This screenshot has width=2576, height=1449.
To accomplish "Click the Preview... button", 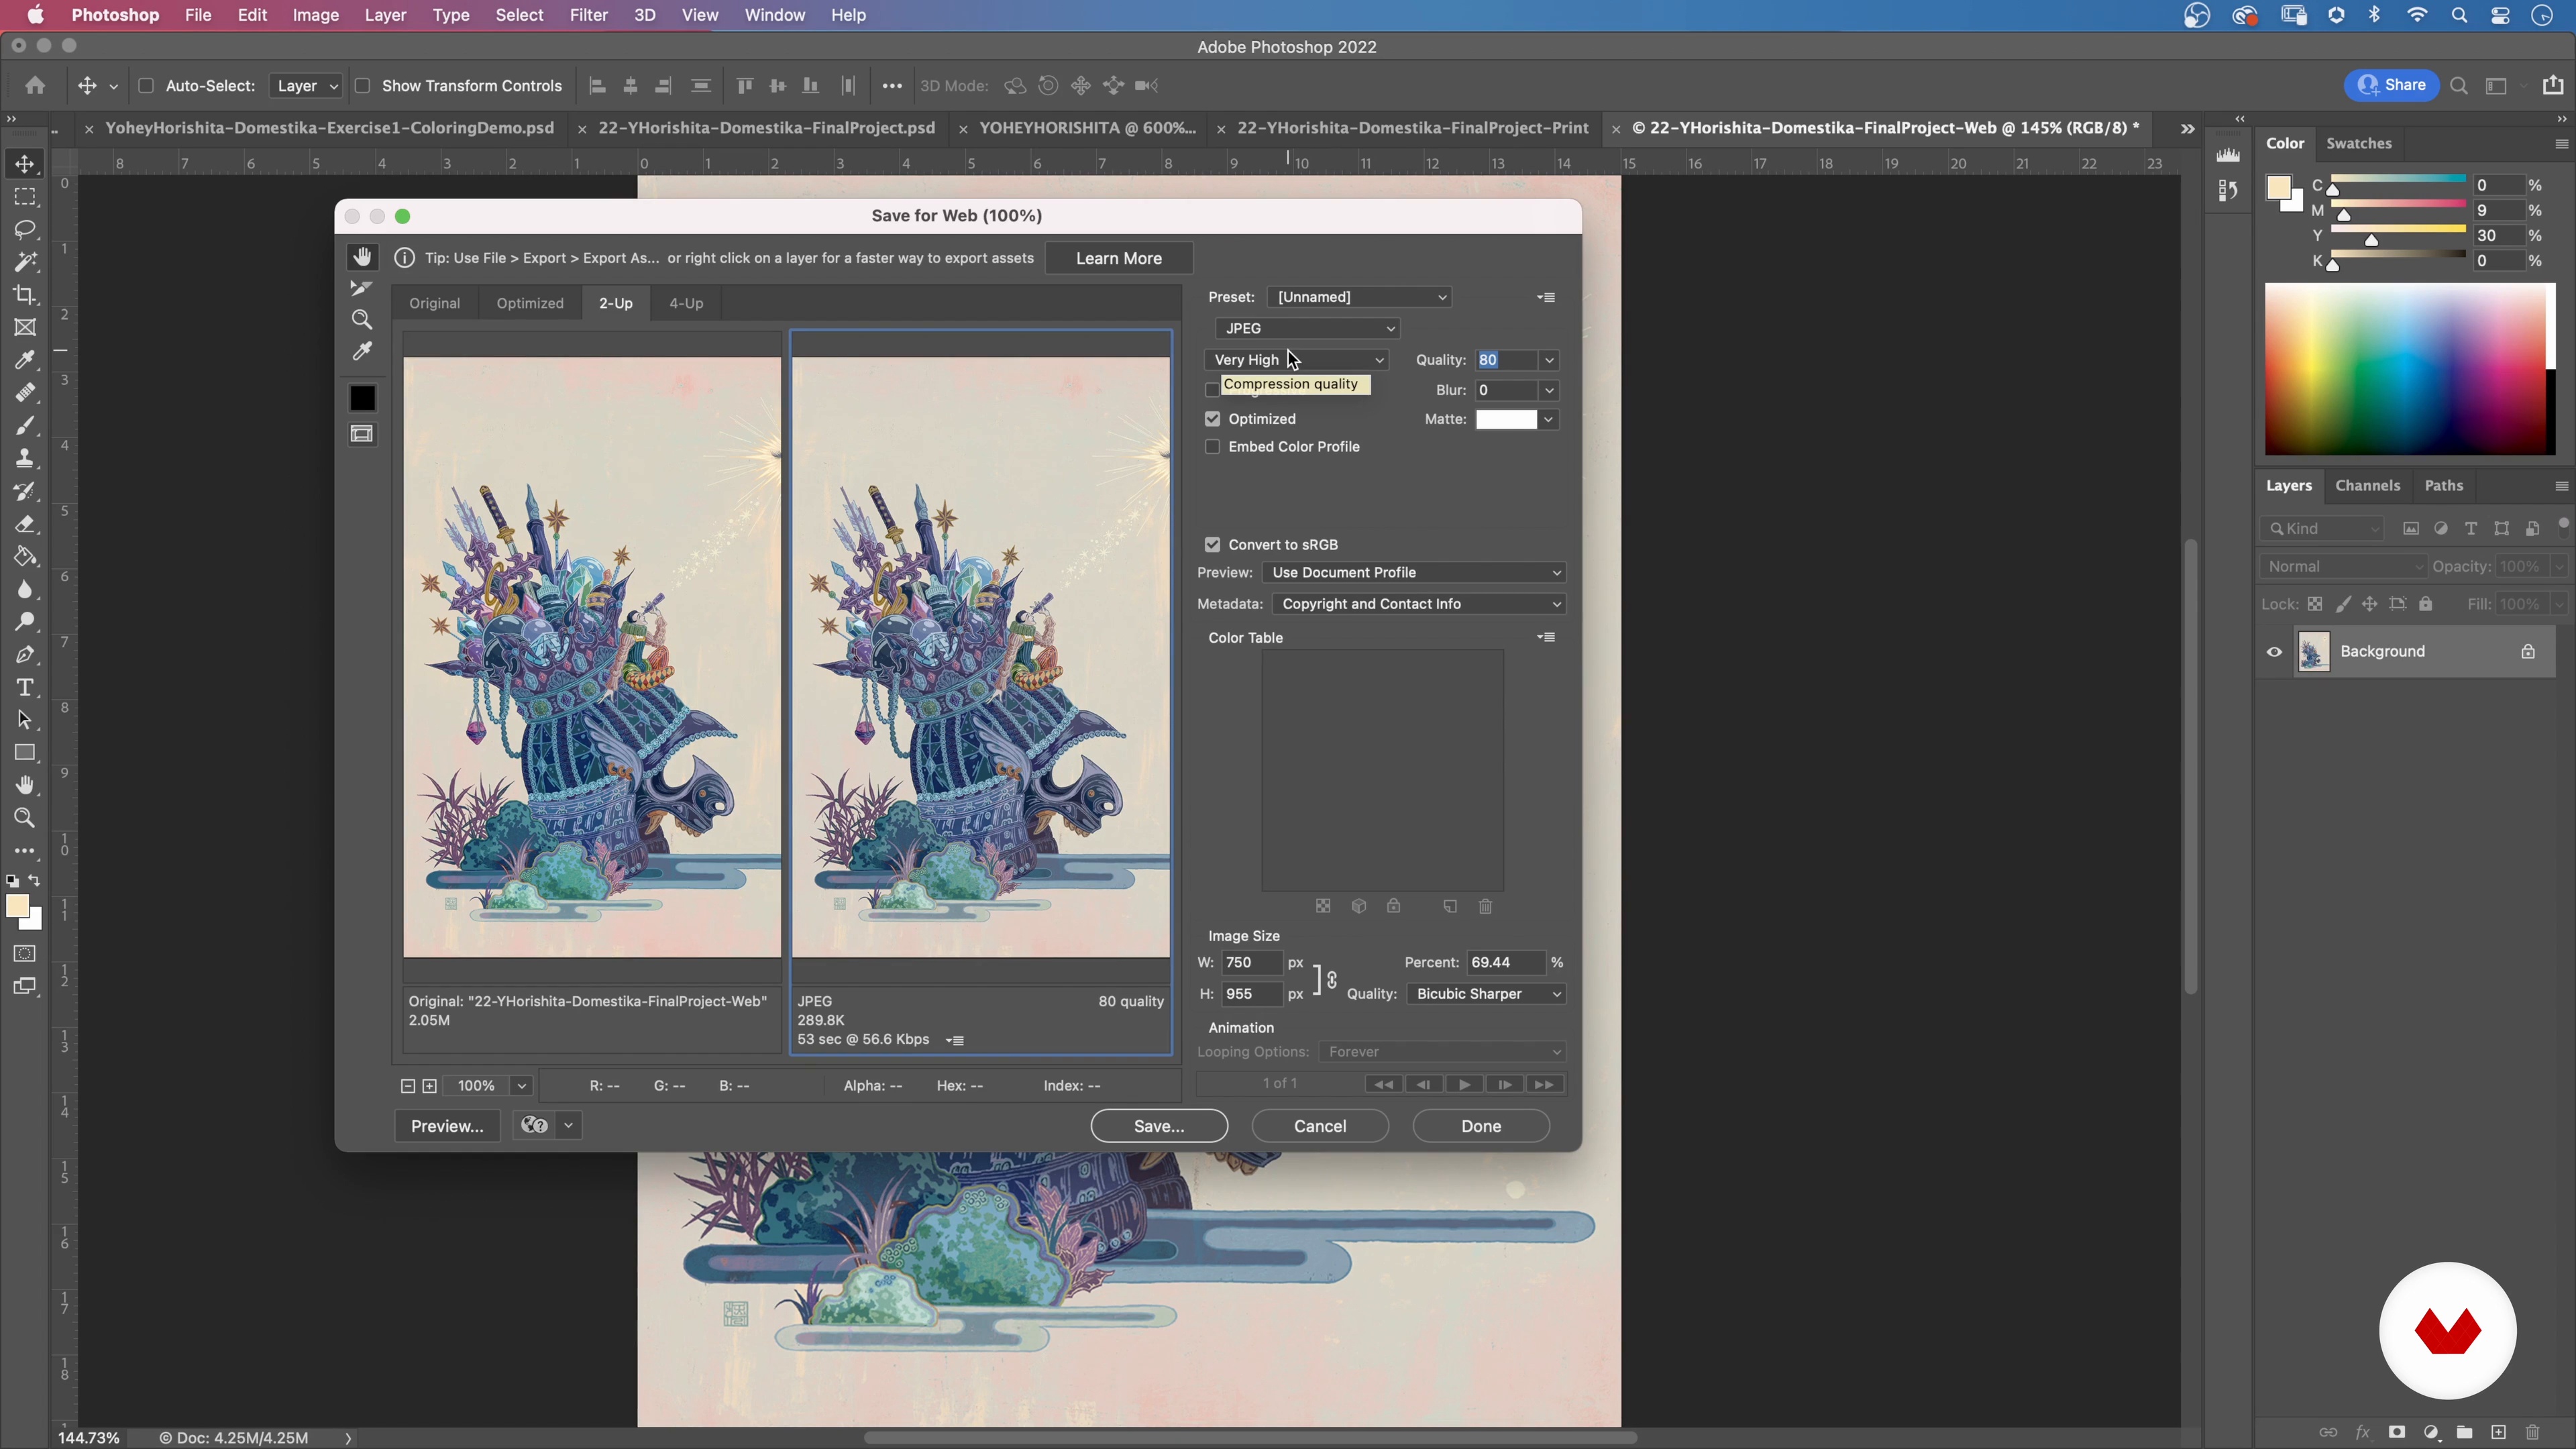I will pos(447,1126).
